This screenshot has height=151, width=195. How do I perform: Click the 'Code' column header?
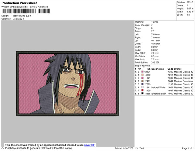(x=170, y=69)
